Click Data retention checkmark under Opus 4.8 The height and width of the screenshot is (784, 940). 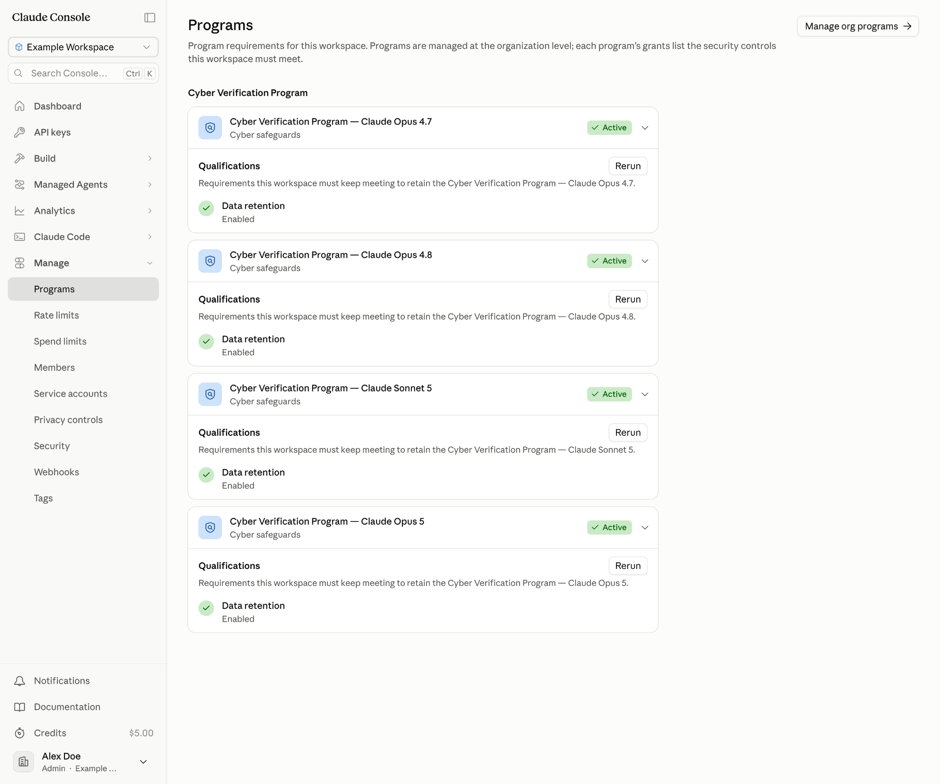[x=206, y=341]
